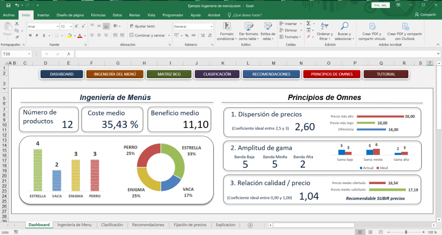
Task: Toggle align left for cell text
Action: 92,35
